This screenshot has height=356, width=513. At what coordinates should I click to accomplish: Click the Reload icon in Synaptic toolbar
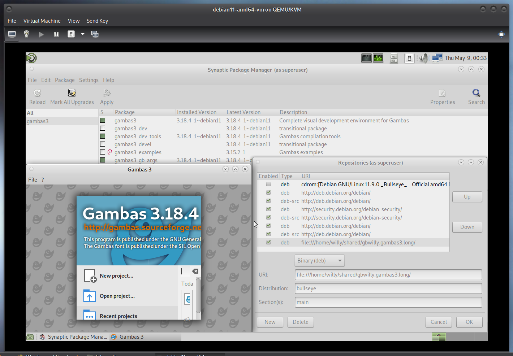(37, 93)
